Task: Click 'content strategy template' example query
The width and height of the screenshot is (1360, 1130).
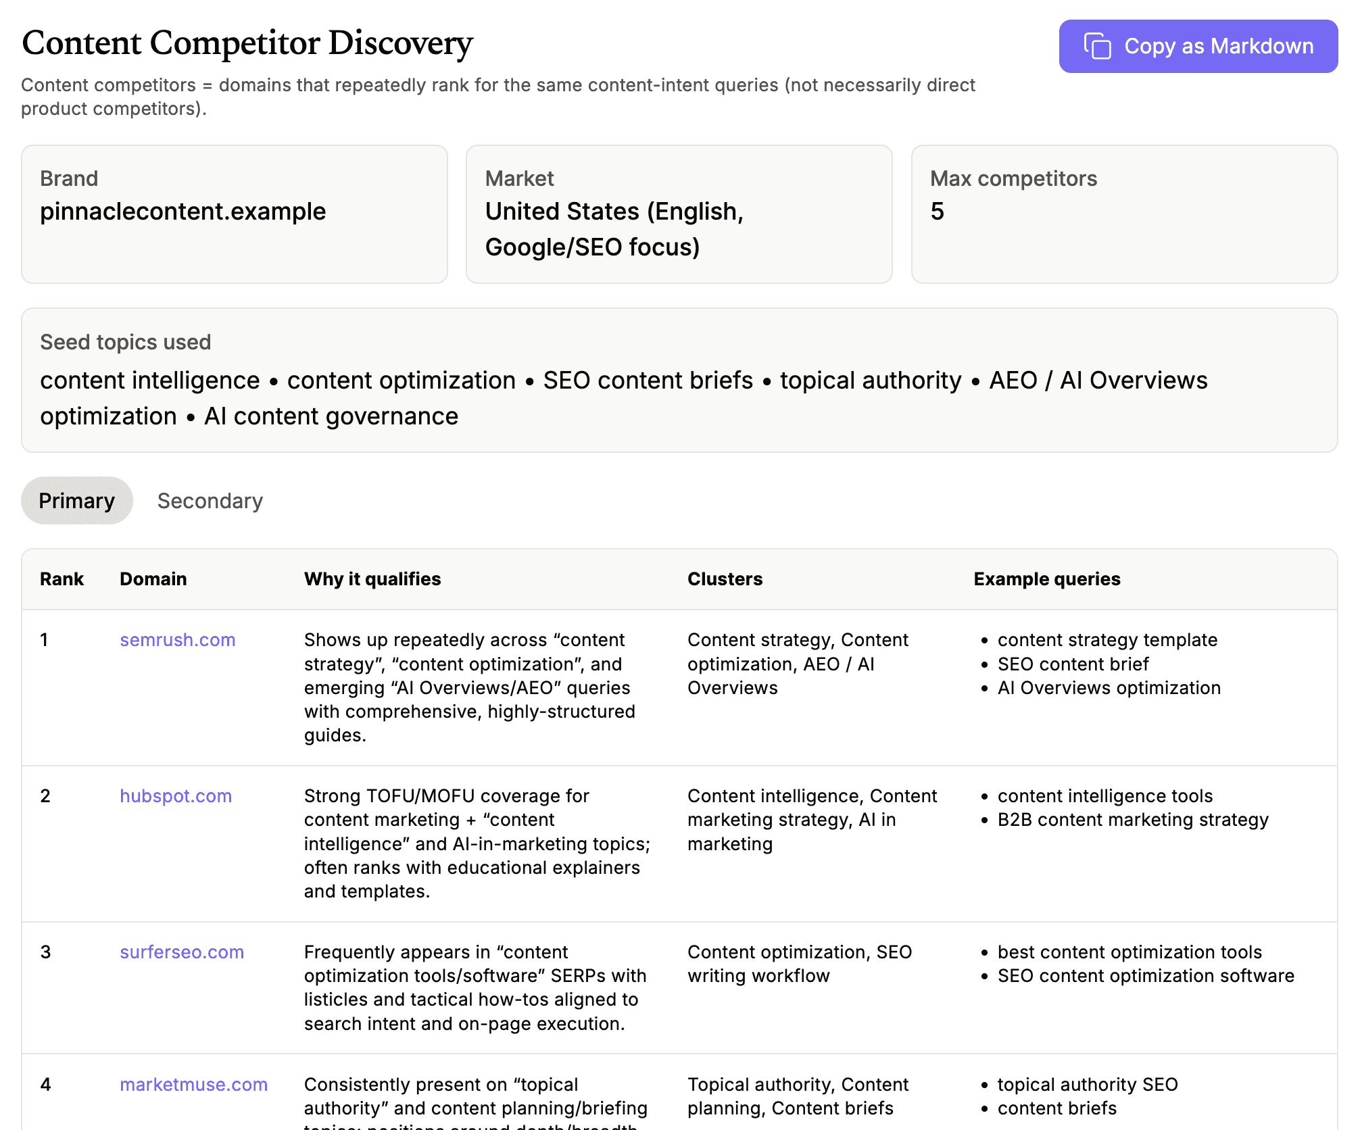Action: [x=1107, y=639]
